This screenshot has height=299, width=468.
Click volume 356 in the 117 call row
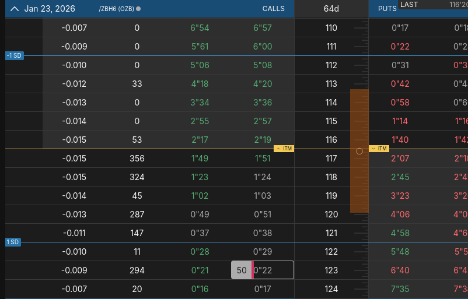137,159
